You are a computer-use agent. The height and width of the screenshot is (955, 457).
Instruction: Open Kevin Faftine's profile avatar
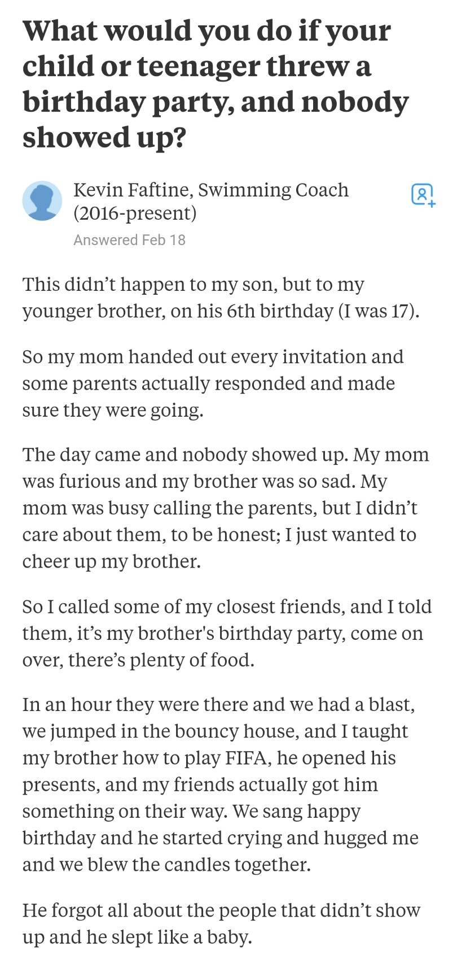(42, 200)
